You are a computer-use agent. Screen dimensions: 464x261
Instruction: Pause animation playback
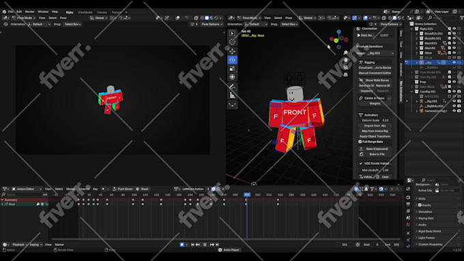click(x=205, y=245)
